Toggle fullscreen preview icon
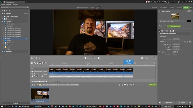This screenshot has width=193, height=108. (x=99, y=8)
